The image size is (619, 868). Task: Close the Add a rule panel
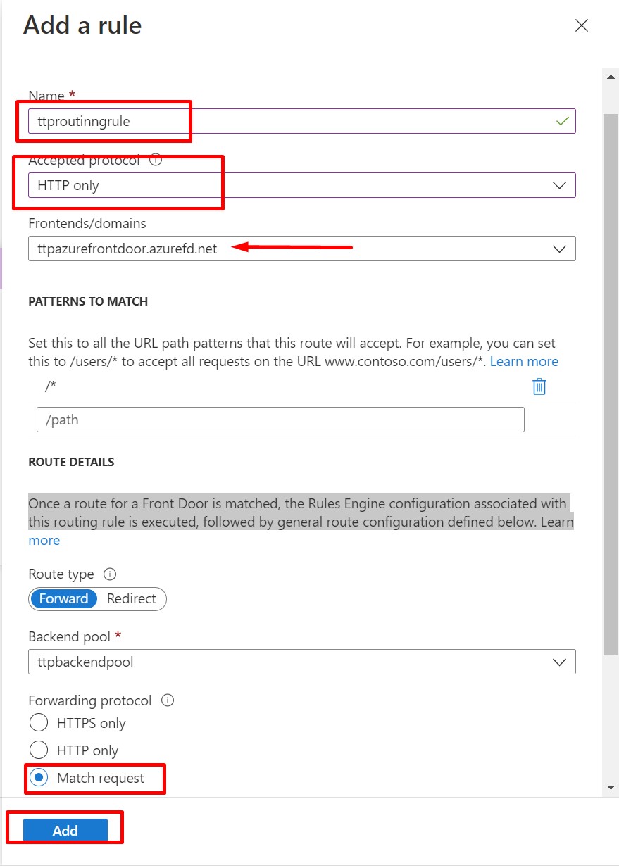coord(581,26)
